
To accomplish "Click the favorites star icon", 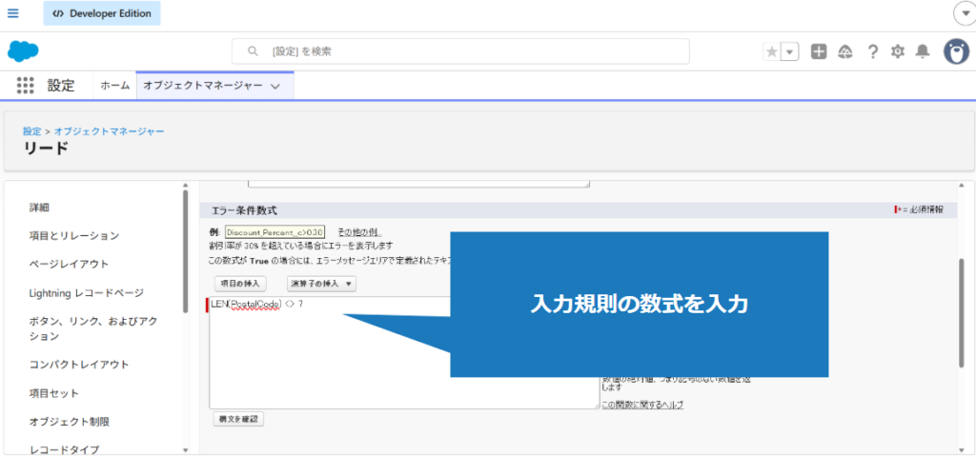I will tap(772, 52).
